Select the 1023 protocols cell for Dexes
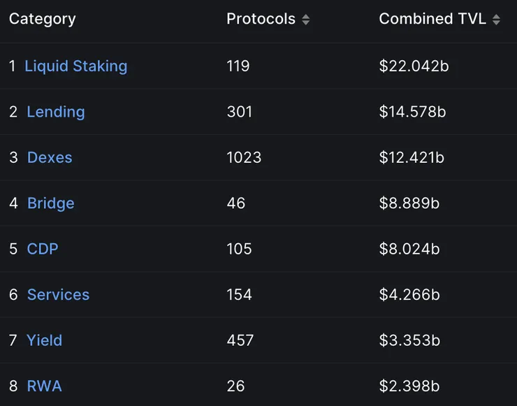517x406 pixels. click(244, 157)
